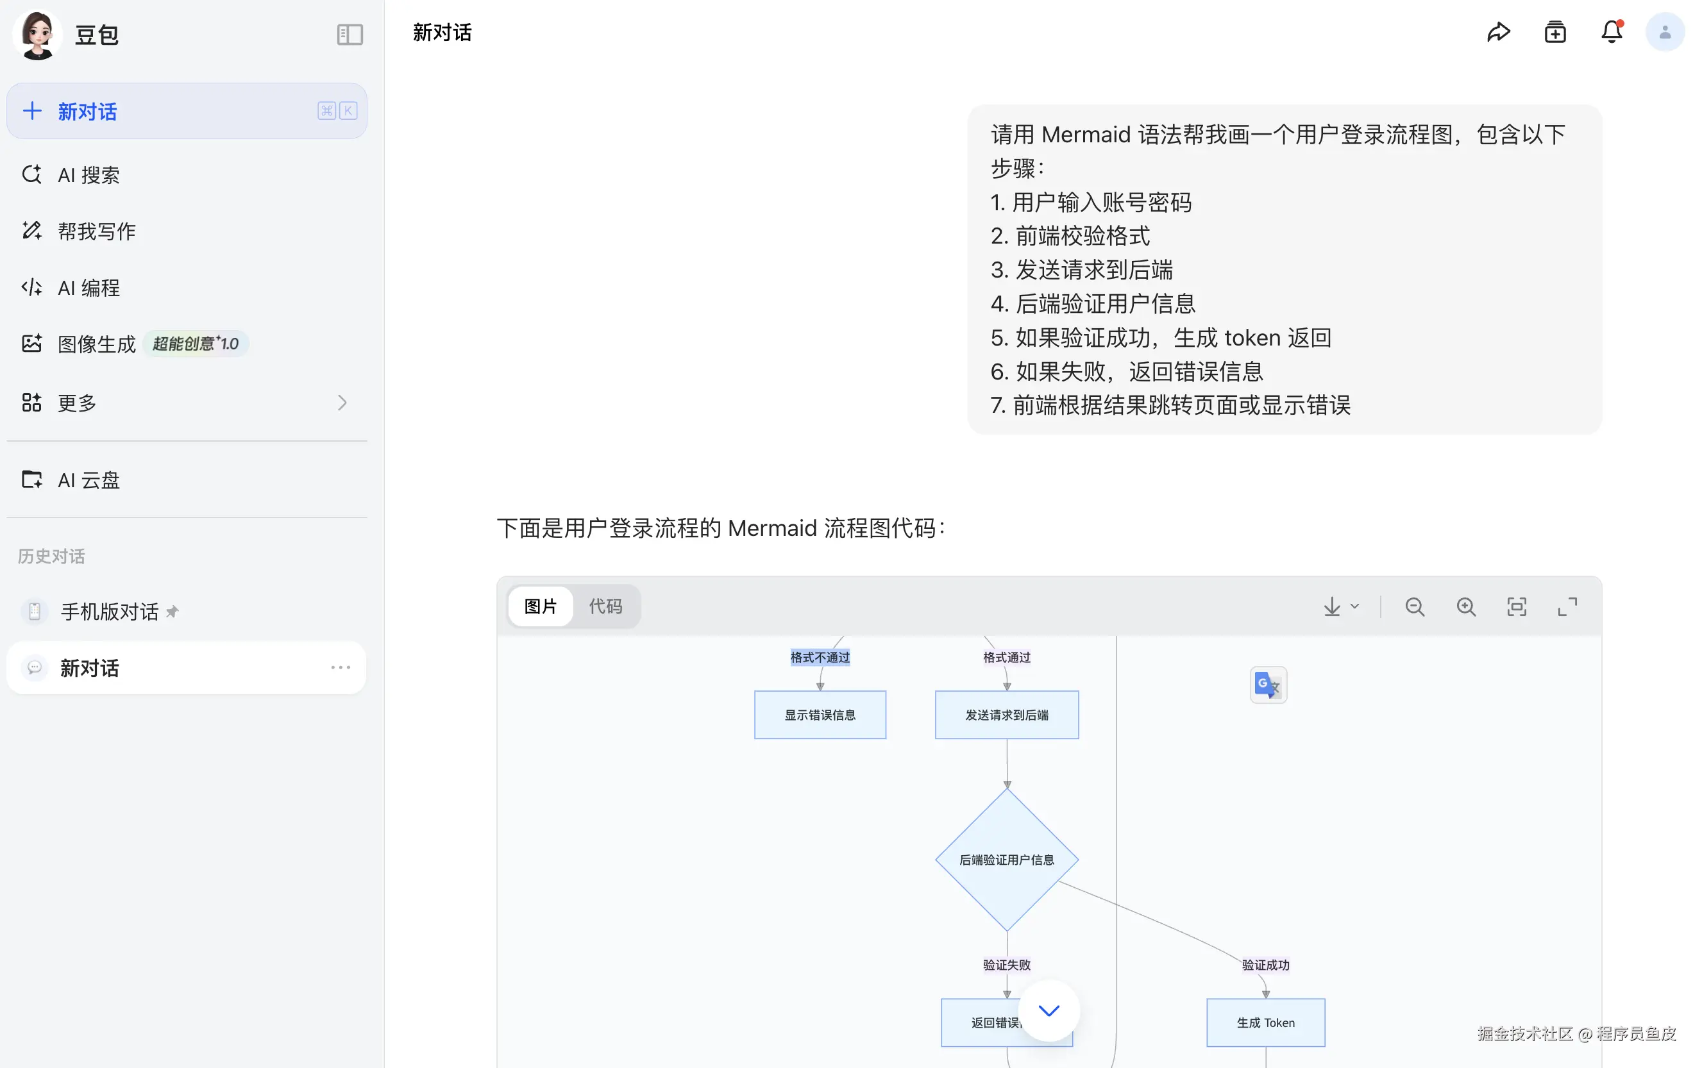Expand the diagram to fullscreen
Screen dimensions: 1702x1068
[x=1567, y=606]
